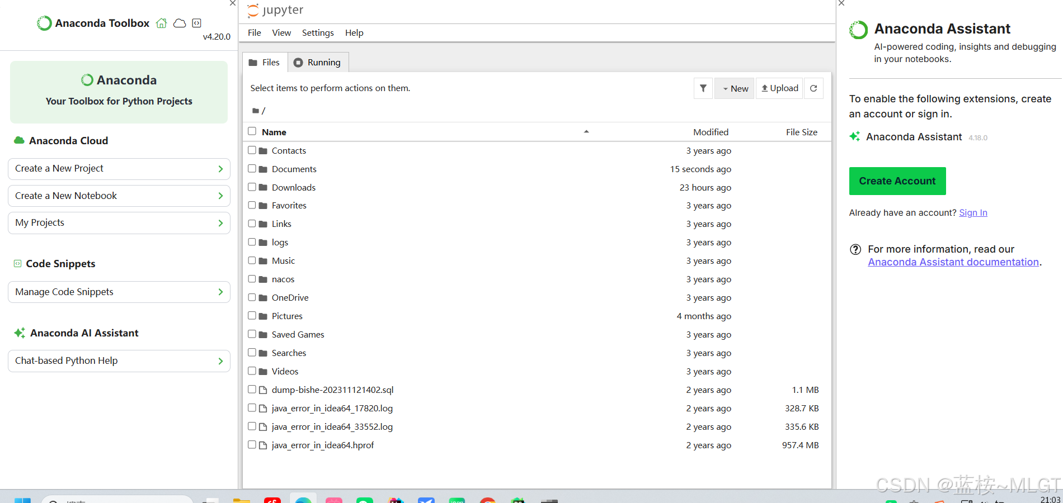
Task: Click the taskbar clock showing 21:03
Action: click(1050, 499)
